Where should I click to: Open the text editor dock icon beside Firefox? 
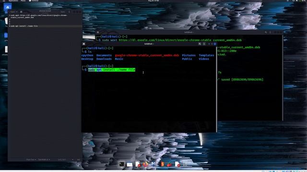click(138, 164)
